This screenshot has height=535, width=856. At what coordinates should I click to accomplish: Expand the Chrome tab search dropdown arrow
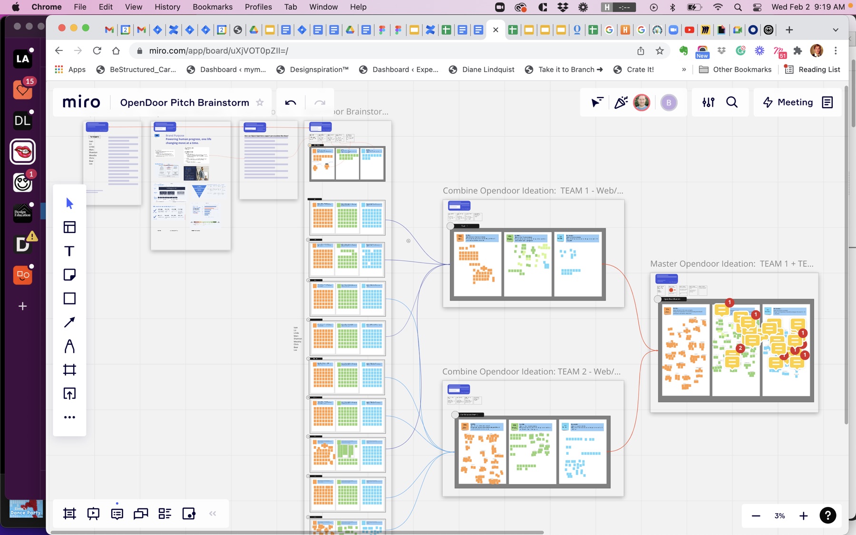[x=836, y=29]
